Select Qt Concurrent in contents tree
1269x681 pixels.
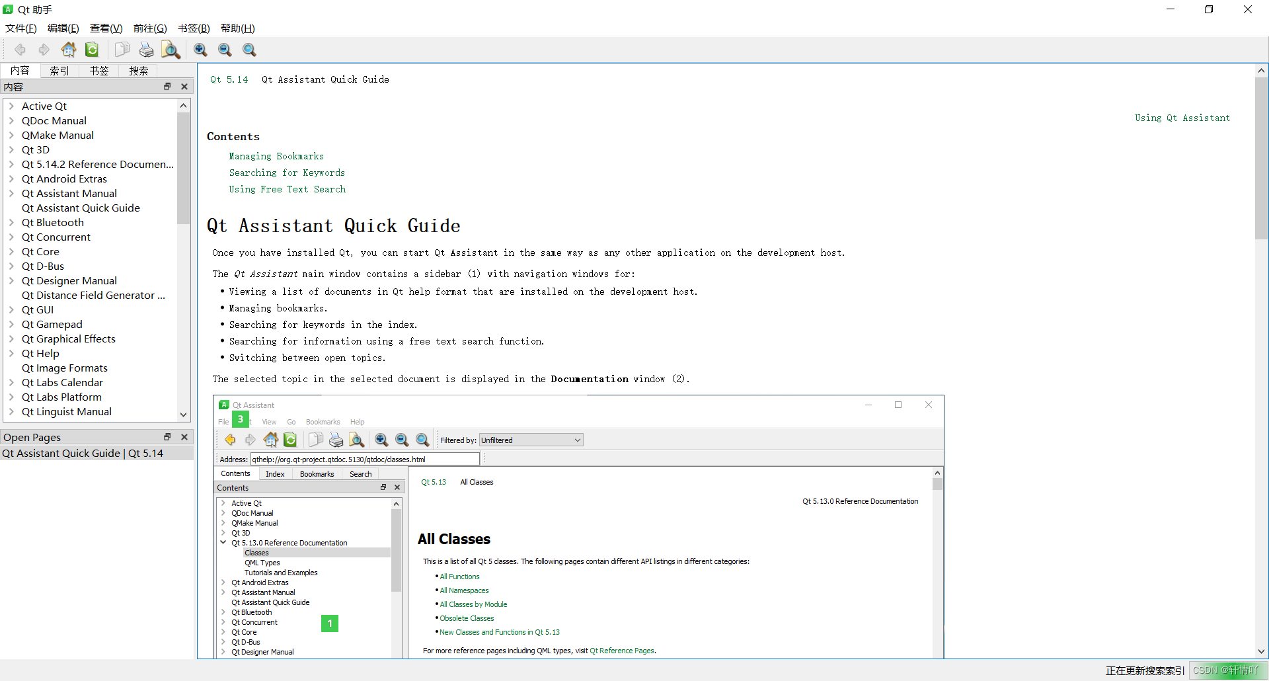pyautogui.click(x=56, y=237)
